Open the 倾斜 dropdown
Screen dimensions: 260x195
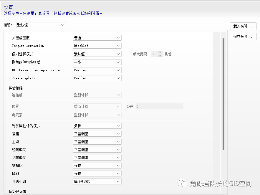point(97,174)
